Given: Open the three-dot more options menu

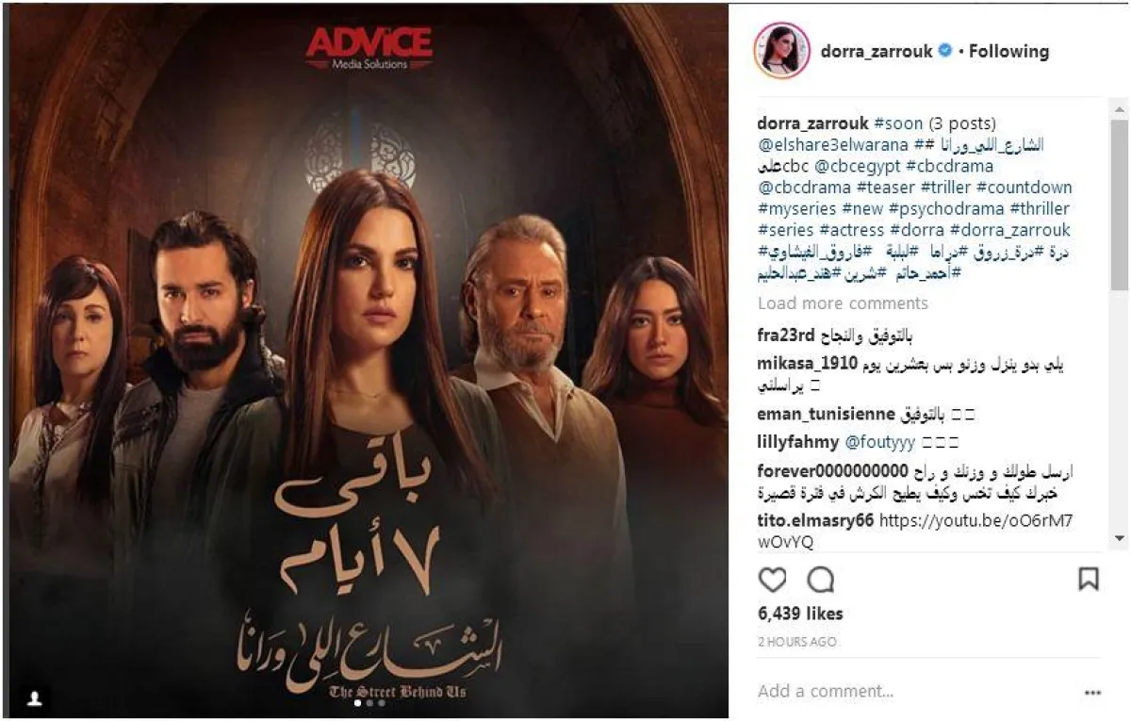Looking at the screenshot, I should [1093, 692].
